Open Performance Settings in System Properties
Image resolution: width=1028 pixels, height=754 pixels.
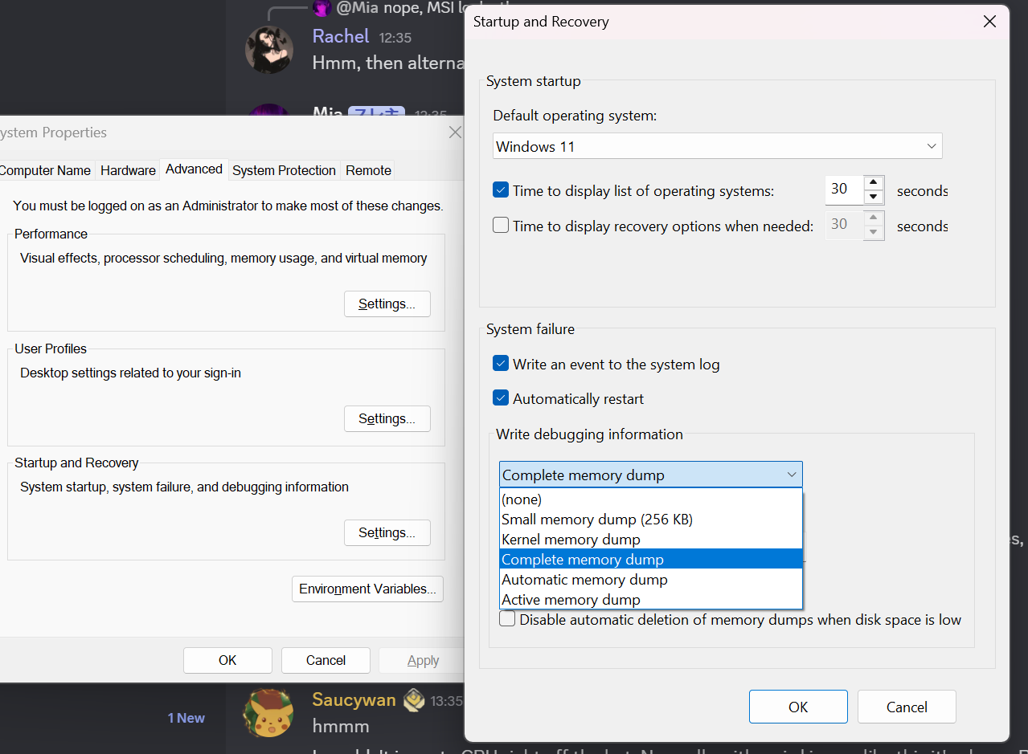point(387,304)
